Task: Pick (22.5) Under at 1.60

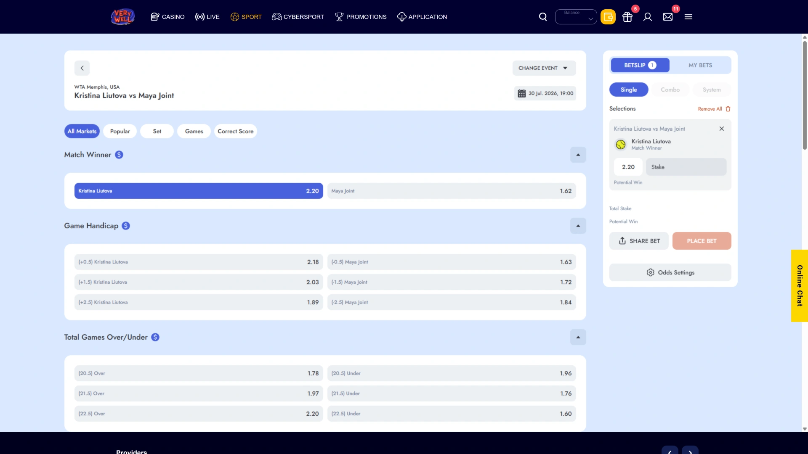Action: (452, 414)
